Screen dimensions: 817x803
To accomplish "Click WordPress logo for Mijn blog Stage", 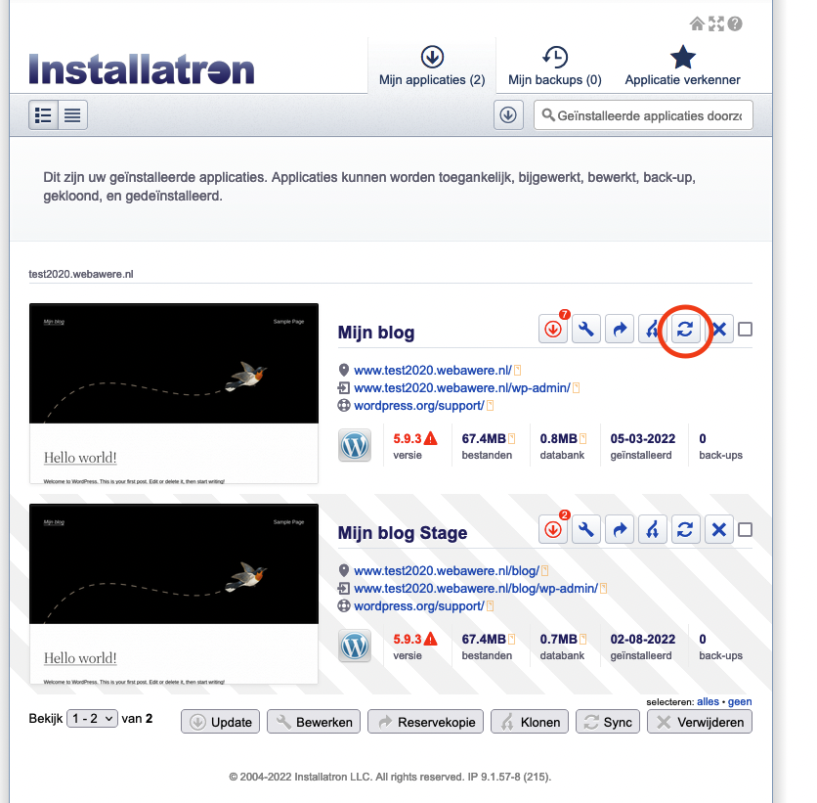I will click(355, 647).
